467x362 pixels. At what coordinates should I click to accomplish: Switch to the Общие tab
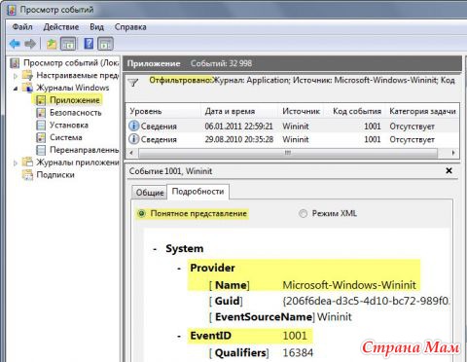pyautogui.click(x=150, y=193)
